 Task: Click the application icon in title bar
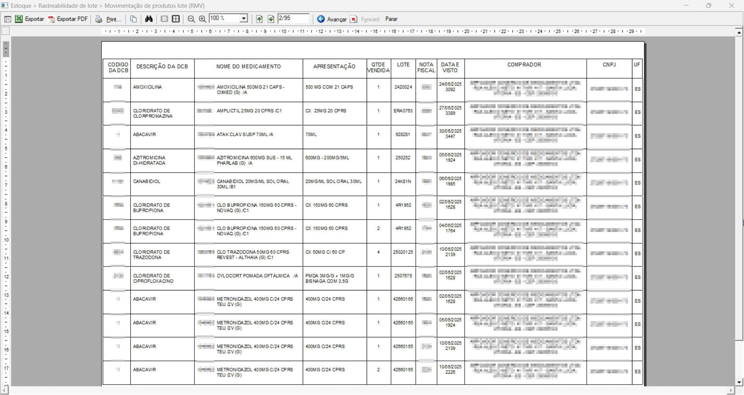pos(5,5)
